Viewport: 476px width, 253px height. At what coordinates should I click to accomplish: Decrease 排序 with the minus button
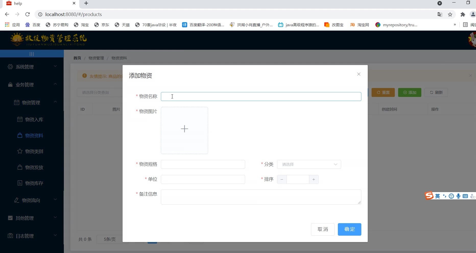point(282,180)
